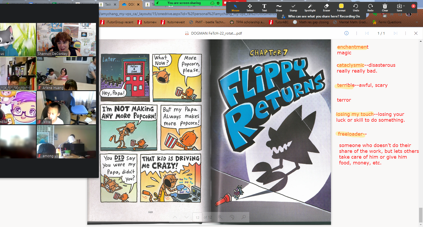Viewport: 423px width, 227px height.
Task: Click the scrollbar up arrow
Action: [x=421, y=41]
